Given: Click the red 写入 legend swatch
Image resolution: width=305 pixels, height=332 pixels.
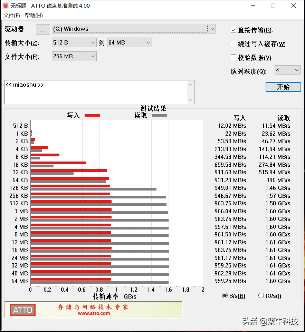Looking at the screenshot, I should [92, 115].
